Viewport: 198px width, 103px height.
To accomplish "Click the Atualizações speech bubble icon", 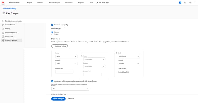I will [x=3, y=37].
